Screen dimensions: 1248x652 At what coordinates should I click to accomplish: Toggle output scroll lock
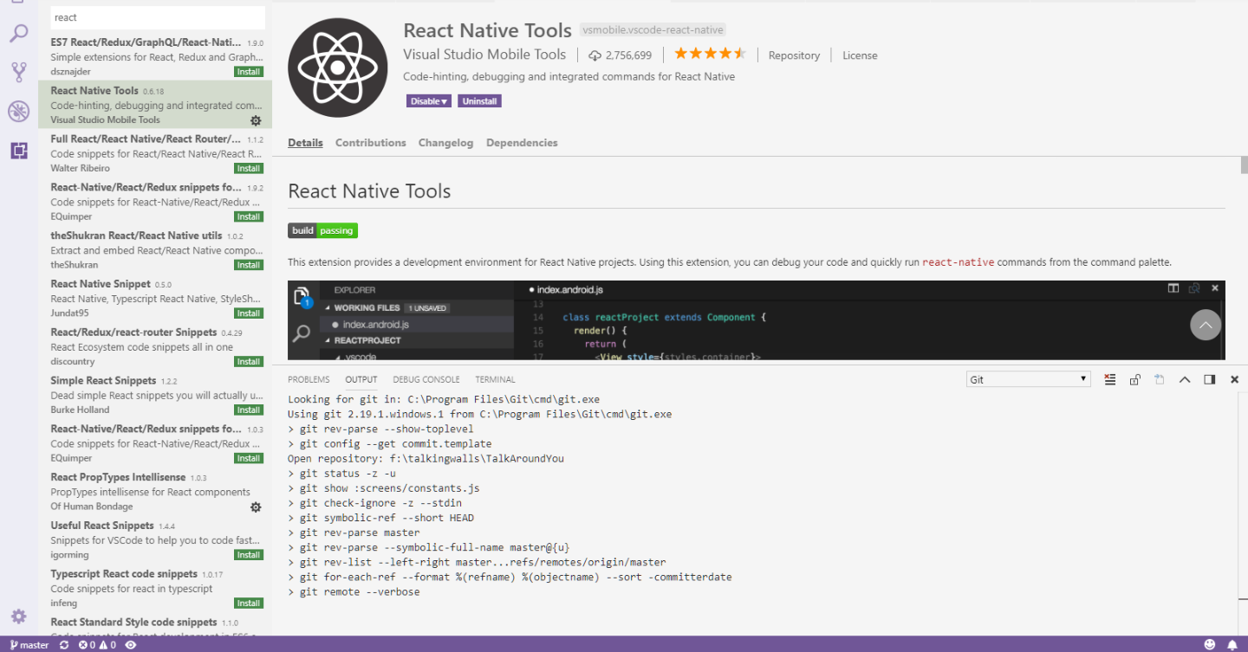[1134, 379]
